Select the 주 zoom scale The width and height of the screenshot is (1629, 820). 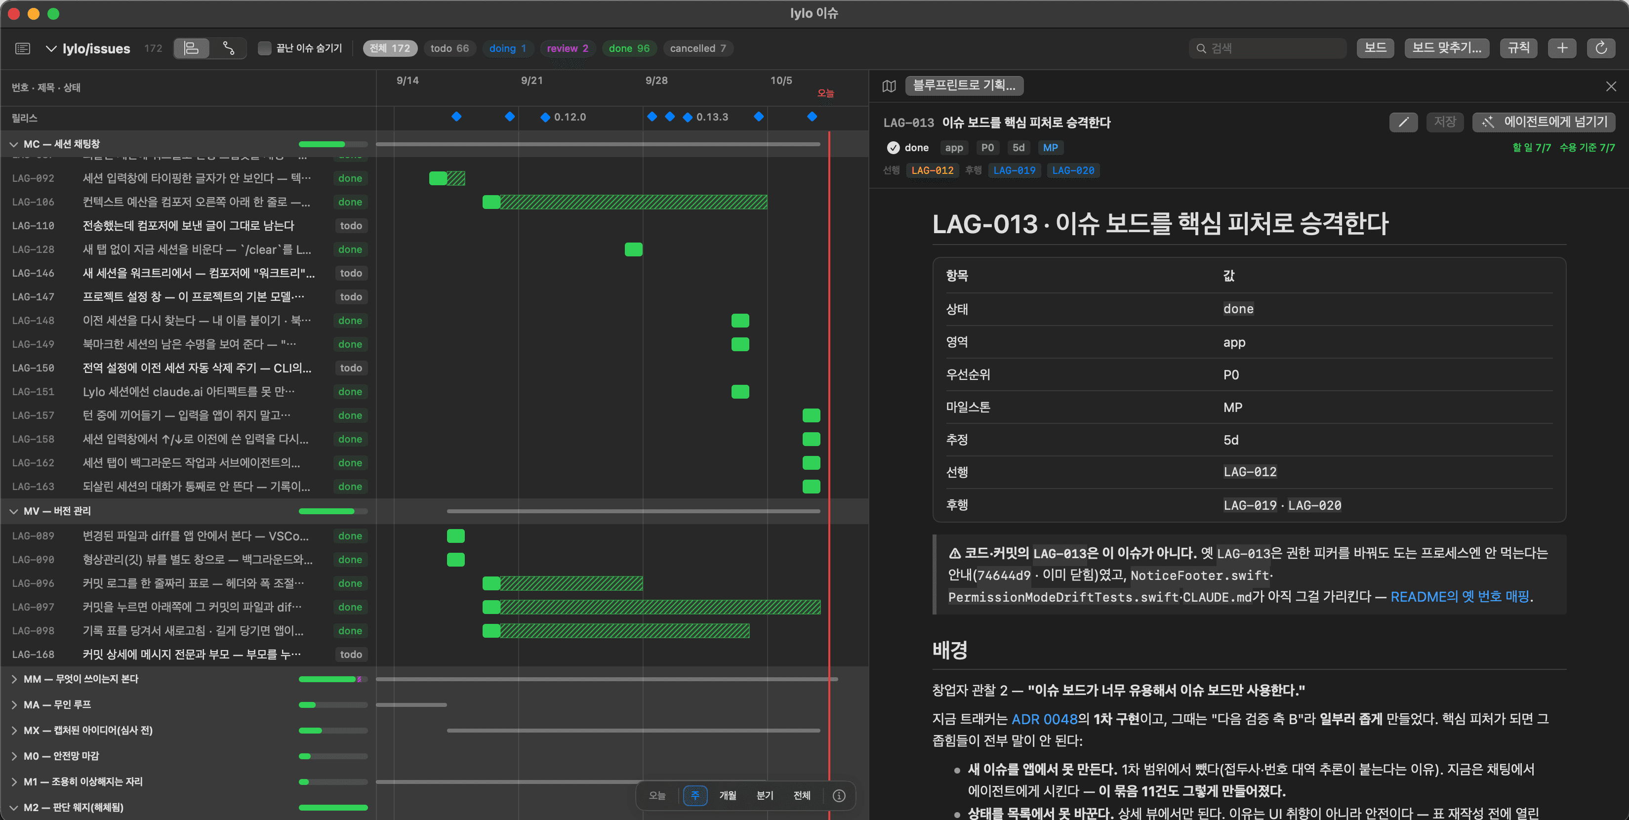[695, 795]
